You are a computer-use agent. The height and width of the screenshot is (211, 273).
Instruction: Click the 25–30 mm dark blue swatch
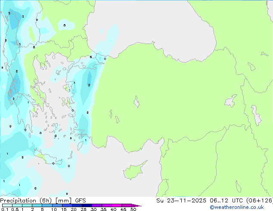87,205
